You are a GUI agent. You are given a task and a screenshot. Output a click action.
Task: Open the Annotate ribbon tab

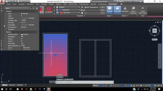[x=21, y=4]
